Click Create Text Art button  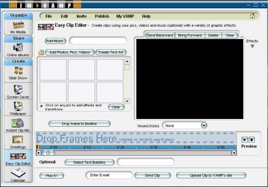(111, 52)
